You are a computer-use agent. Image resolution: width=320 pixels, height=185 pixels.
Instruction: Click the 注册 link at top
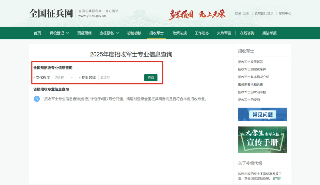[246, 13]
